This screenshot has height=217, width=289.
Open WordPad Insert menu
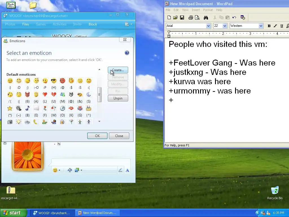click(x=196, y=10)
